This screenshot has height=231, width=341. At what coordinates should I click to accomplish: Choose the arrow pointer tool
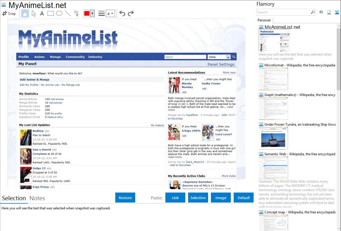pyautogui.click(x=34, y=13)
